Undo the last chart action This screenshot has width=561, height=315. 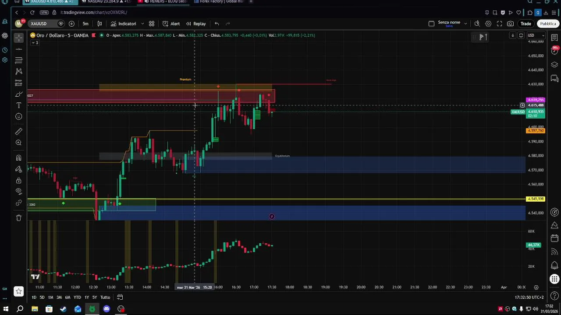[x=217, y=24]
